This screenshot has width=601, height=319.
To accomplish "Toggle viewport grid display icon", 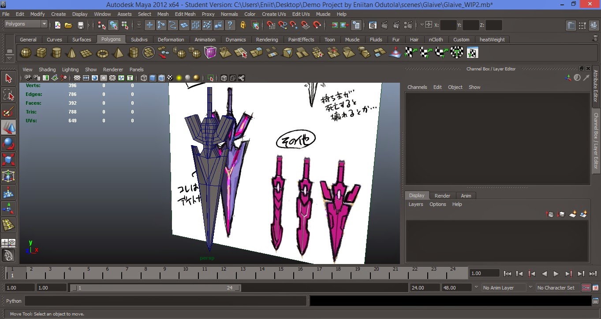I will [x=77, y=78].
